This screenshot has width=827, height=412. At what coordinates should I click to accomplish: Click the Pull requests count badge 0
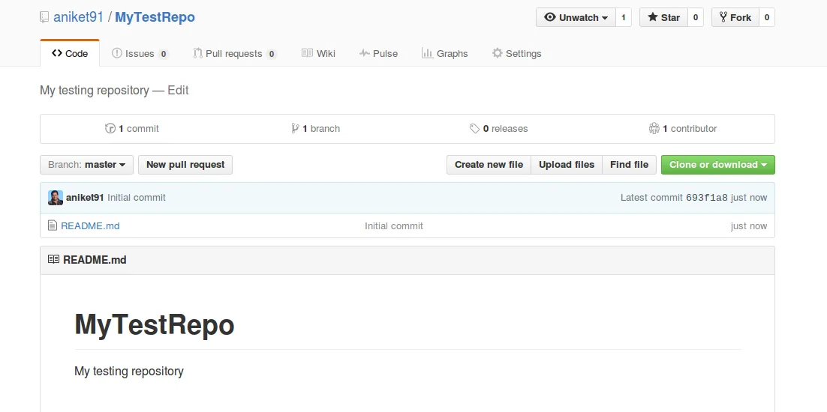272,54
